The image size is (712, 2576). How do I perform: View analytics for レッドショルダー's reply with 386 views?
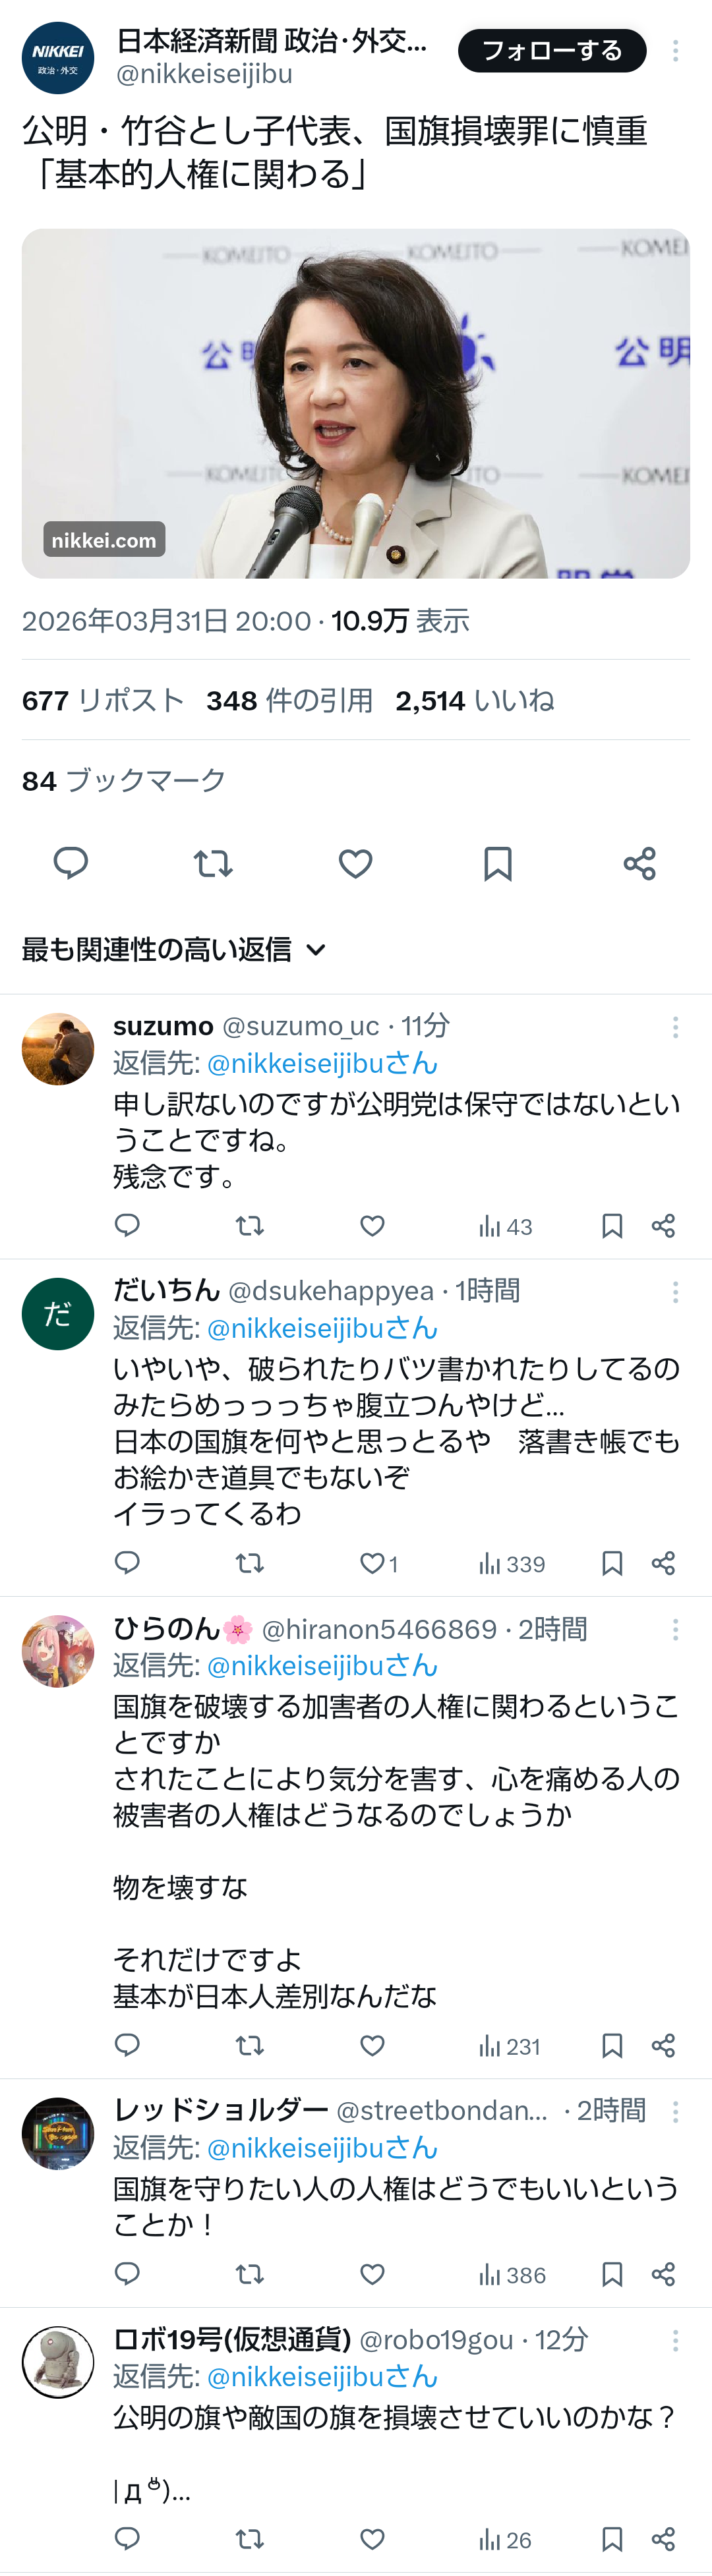(512, 2275)
